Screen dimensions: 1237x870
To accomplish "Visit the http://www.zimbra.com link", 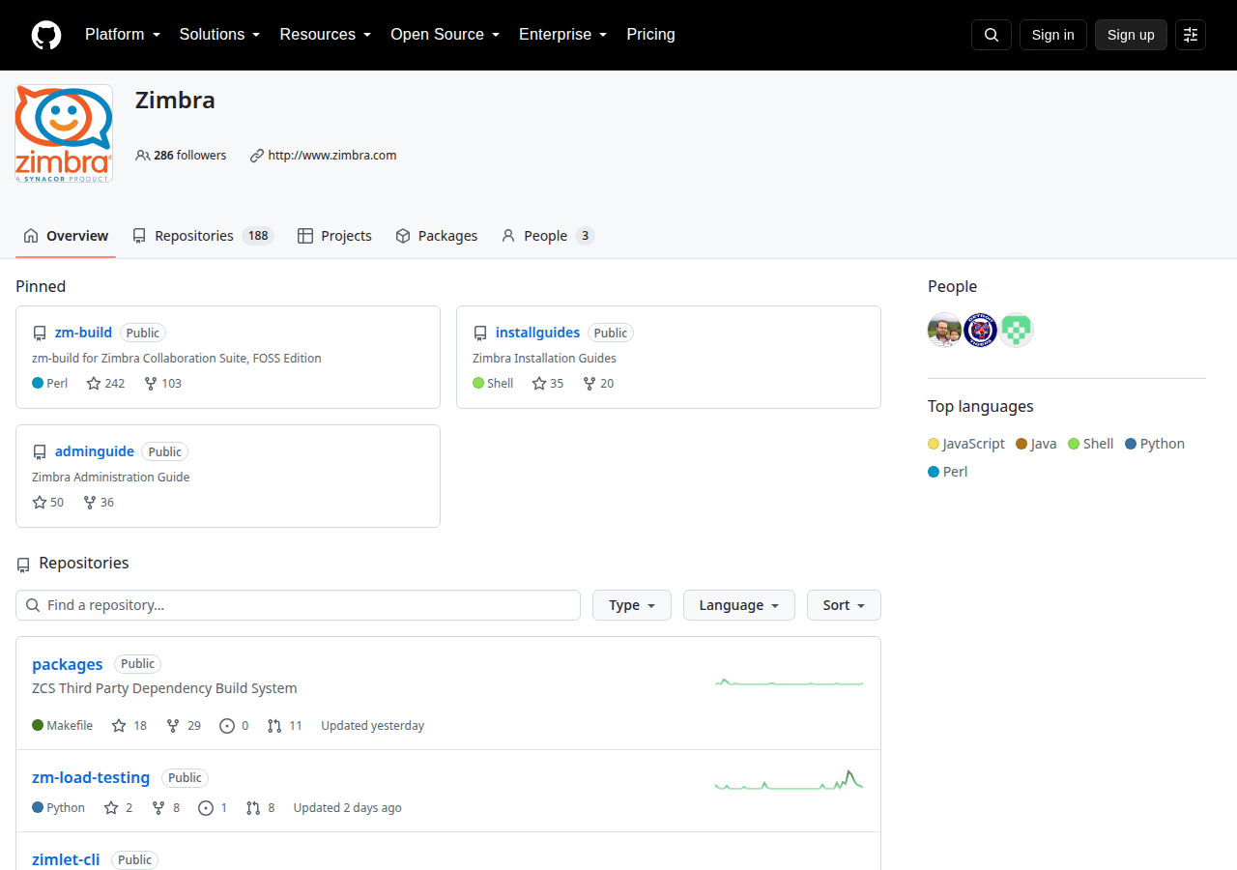I will tap(332, 156).
